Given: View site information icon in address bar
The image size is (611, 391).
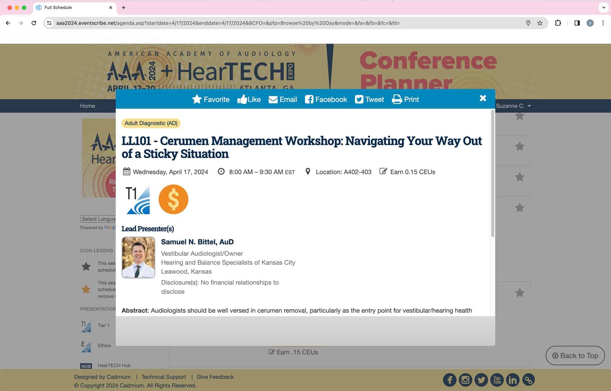Looking at the screenshot, I should (x=49, y=23).
